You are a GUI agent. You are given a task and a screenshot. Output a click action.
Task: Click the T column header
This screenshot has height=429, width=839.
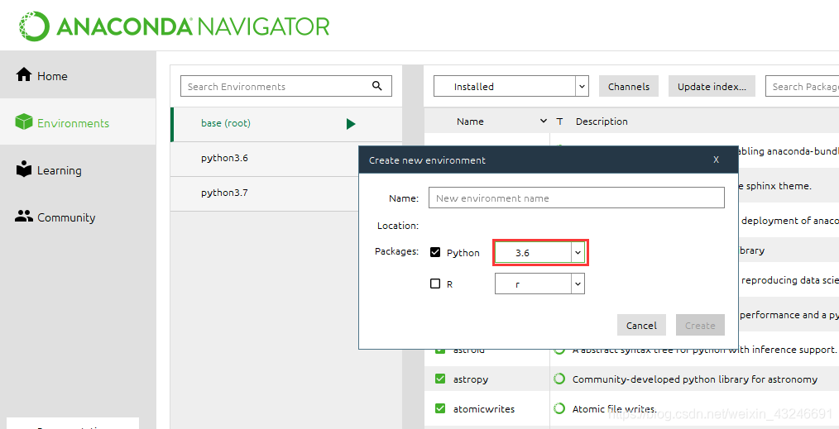pyautogui.click(x=559, y=122)
